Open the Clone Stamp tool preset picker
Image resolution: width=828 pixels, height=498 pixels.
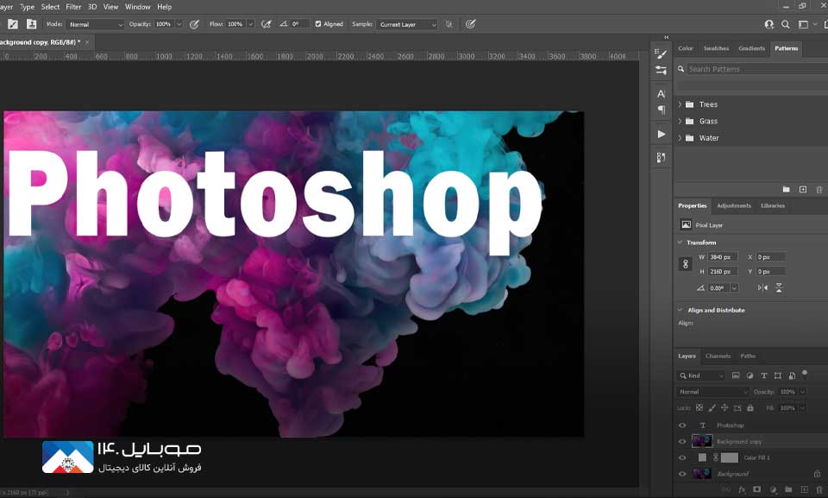13,24
